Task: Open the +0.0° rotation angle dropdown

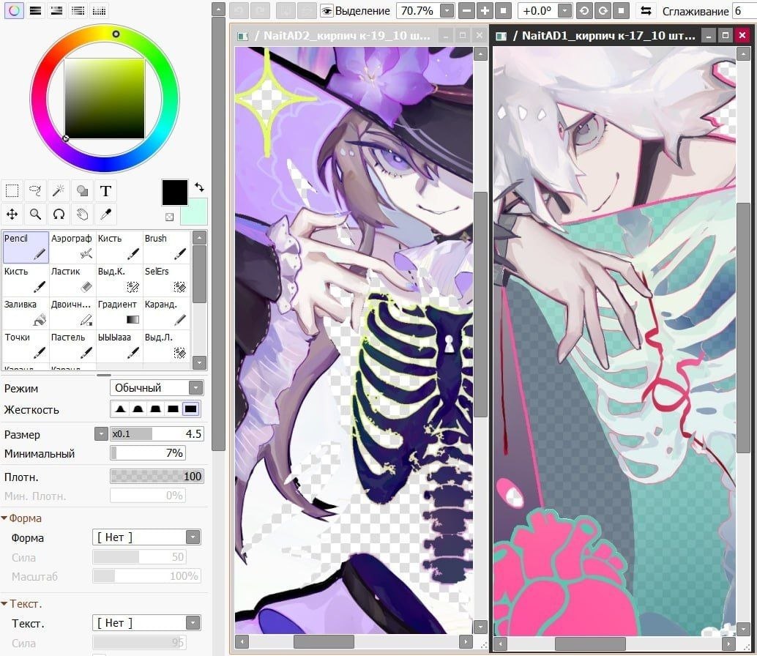Action: click(564, 11)
